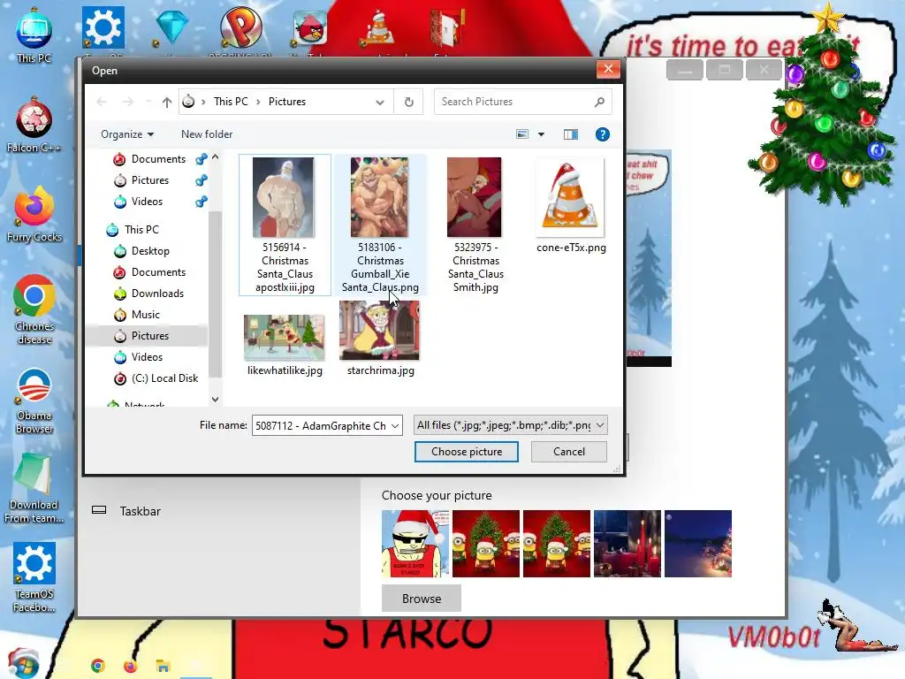Image resolution: width=905 pixels, height=679 pixels.
Task: Select pinned Videos under quick access
Action: coord(147,202)
